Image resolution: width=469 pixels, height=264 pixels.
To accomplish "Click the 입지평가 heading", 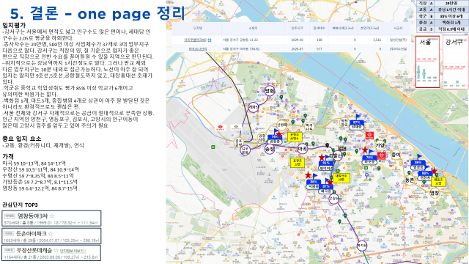I will (14, 25).
